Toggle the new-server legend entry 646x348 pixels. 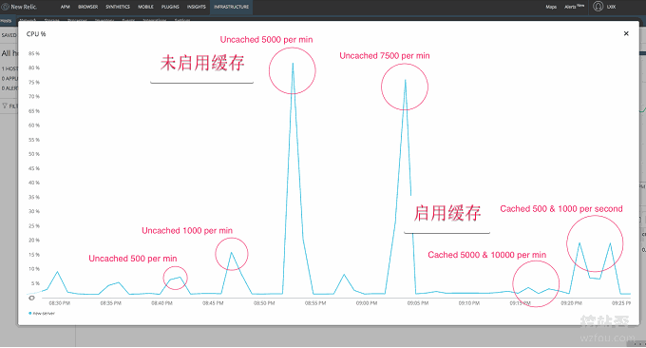42,314
